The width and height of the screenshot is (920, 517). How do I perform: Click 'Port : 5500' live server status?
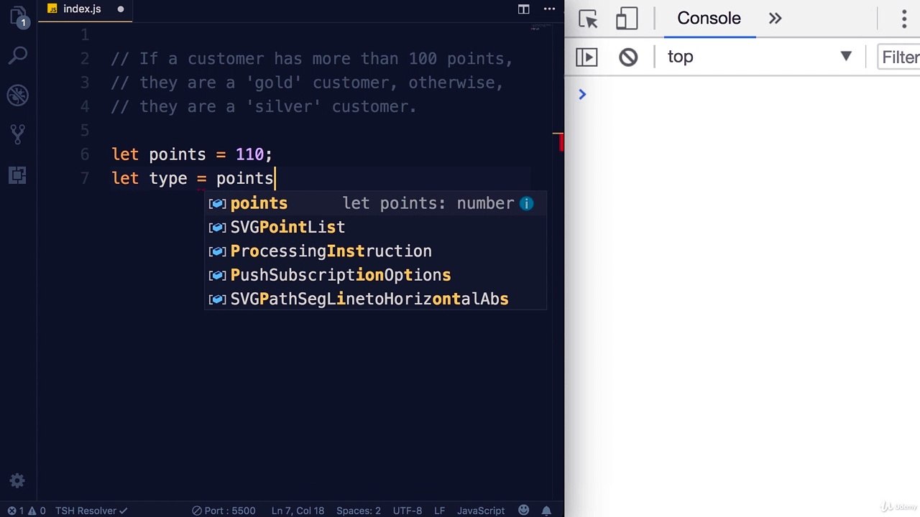pyautogui.click(x=224, y=511)
